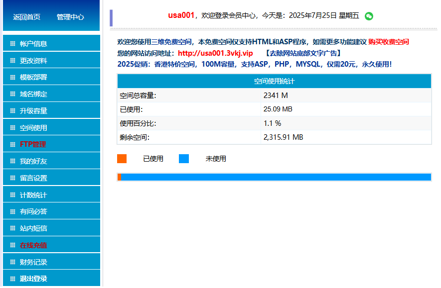This screenshot has width=441, height=288.
Task: Open 模板部署 from the sidebar
Action: click(x=51, y=77)
